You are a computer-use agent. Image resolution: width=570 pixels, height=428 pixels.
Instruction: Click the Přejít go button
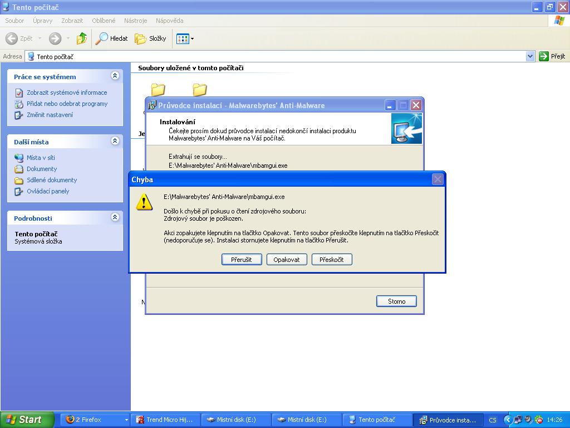point(553,56)
